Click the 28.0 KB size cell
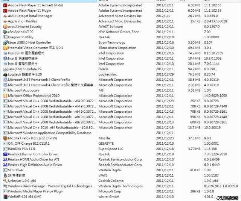The width and height of the screenshot is (241, 201). [195, 170]
